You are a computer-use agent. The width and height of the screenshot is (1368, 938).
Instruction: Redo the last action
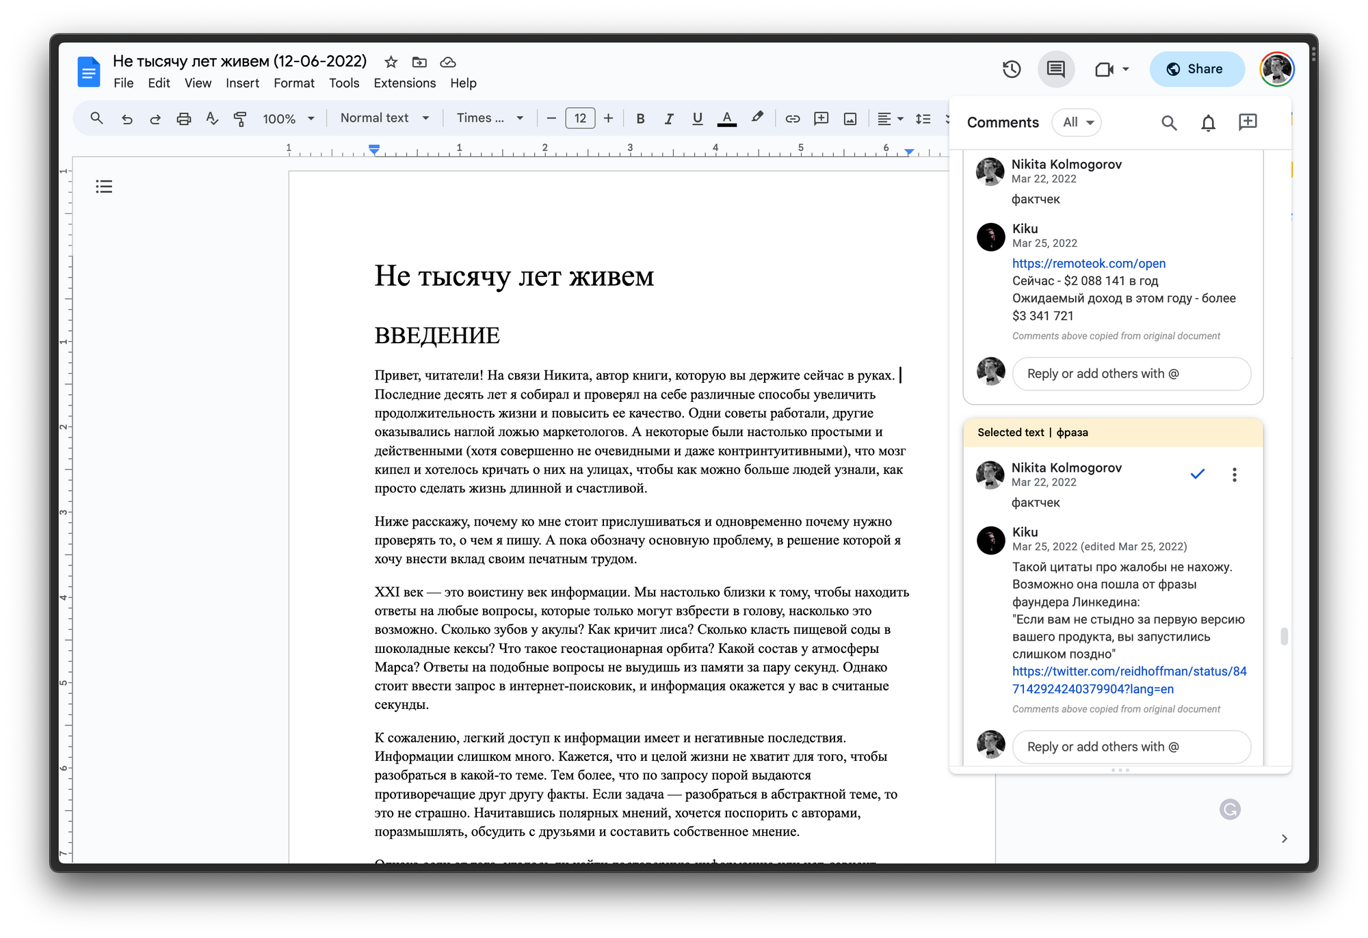(155, 118)
